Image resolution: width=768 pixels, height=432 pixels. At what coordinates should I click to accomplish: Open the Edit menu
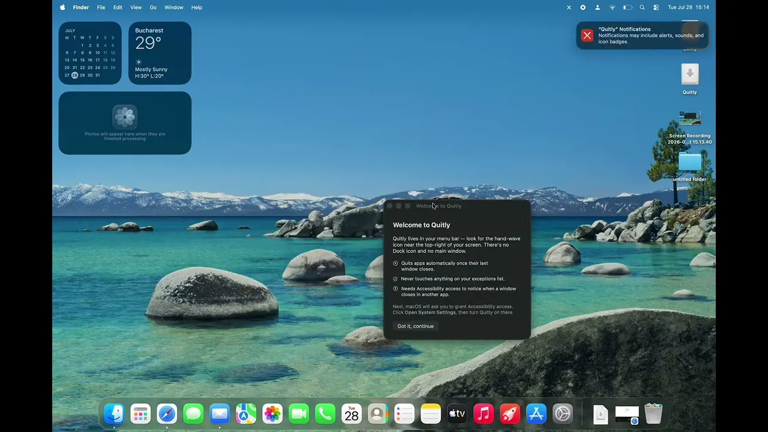point(118,7)
